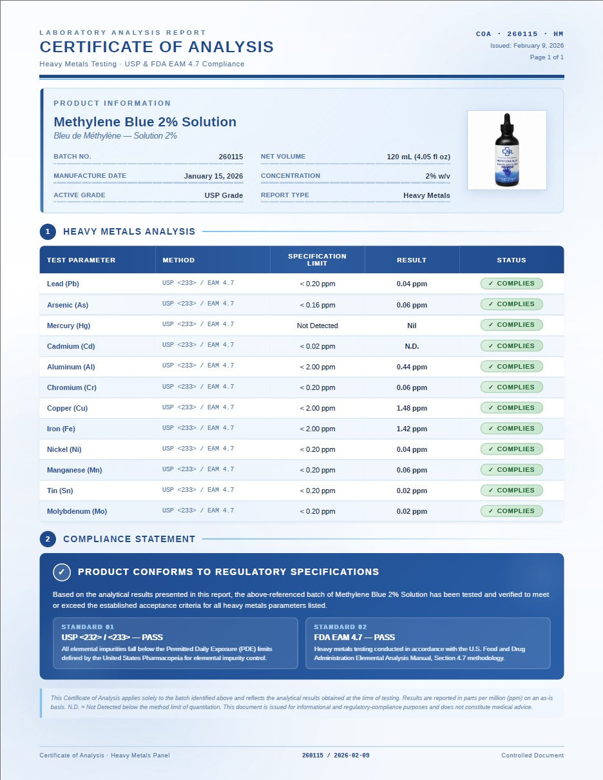Click the N.D. result for Cadmium
Viewport: 603px width, 780px height.
412,346
